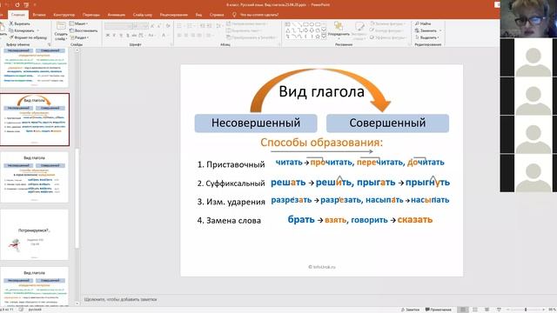Open the font size combo box
Screen dimensions: 557x313
(140, 26)
